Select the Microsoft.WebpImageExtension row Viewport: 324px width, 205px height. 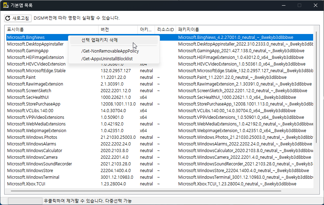tap(160, 130)
